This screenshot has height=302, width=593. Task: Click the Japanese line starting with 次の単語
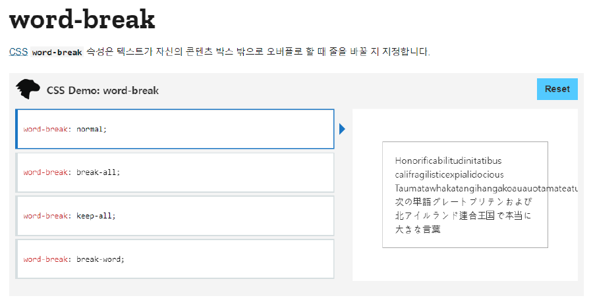463,201
